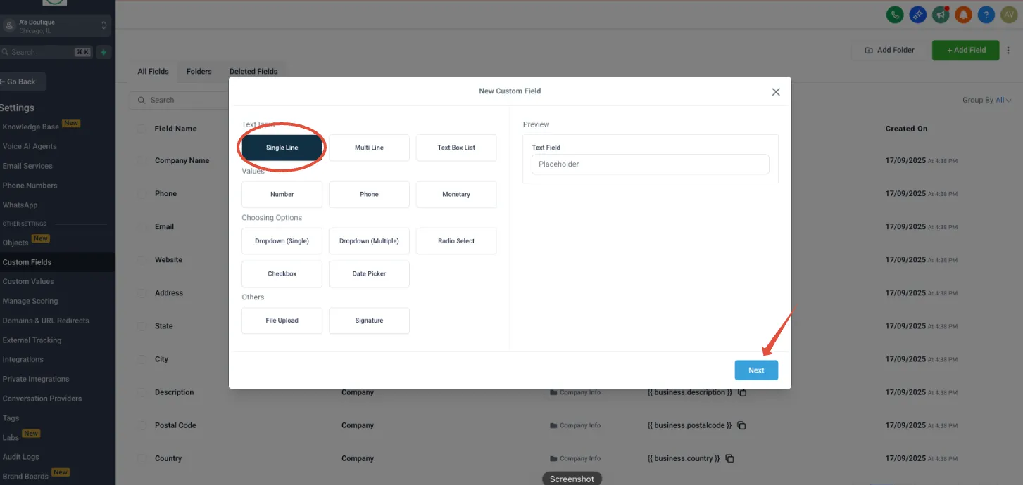1023x485 pixels.
Task: Open Custom Values in settings sidebar
Action: 28,281
